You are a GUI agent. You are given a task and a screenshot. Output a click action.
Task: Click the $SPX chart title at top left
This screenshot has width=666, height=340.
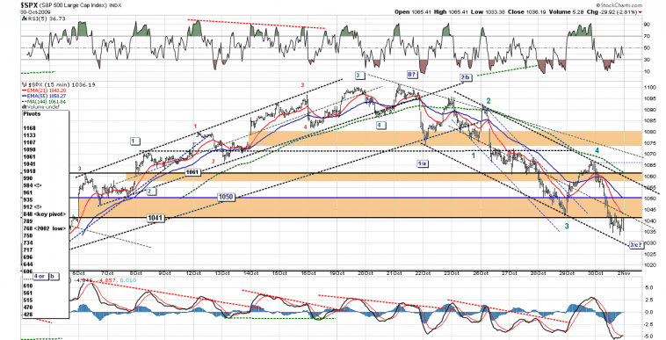(28, 5)
